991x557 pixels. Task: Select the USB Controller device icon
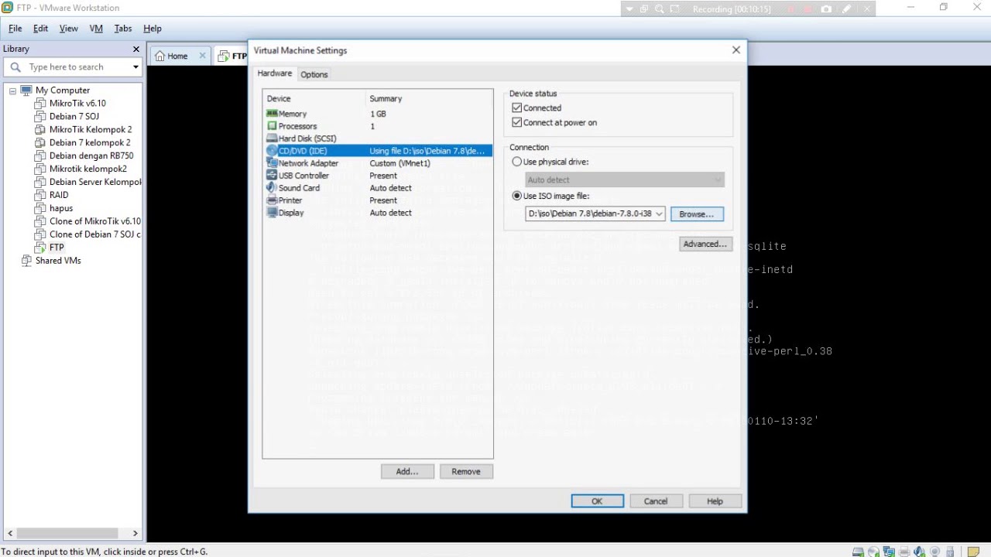[271, 176]
